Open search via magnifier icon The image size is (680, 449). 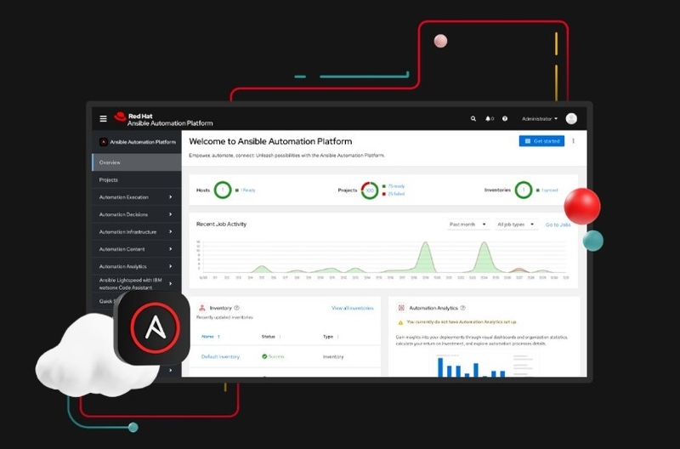[x=473, y=118]
